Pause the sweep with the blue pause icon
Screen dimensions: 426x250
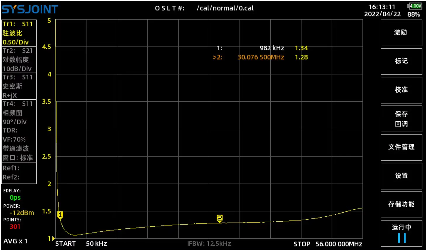[x=402, y=238]
